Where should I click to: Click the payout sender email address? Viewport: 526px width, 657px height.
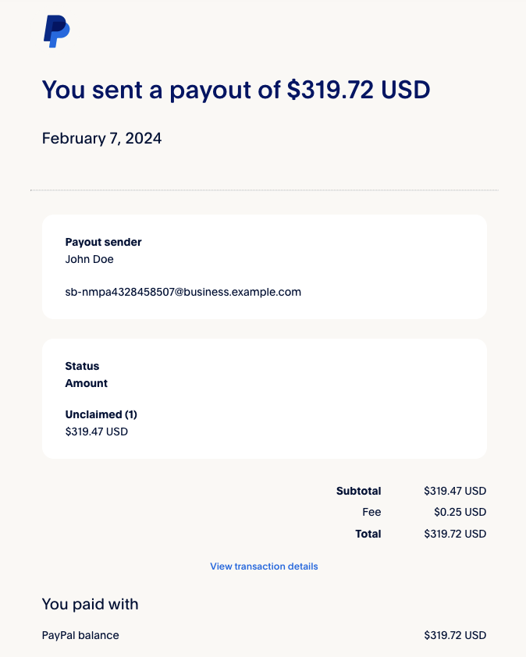pyautogui.click(x=183, y=292)
